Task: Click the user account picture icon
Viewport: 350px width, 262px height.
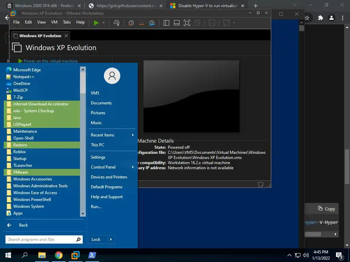Action: (x=112, y=76)
